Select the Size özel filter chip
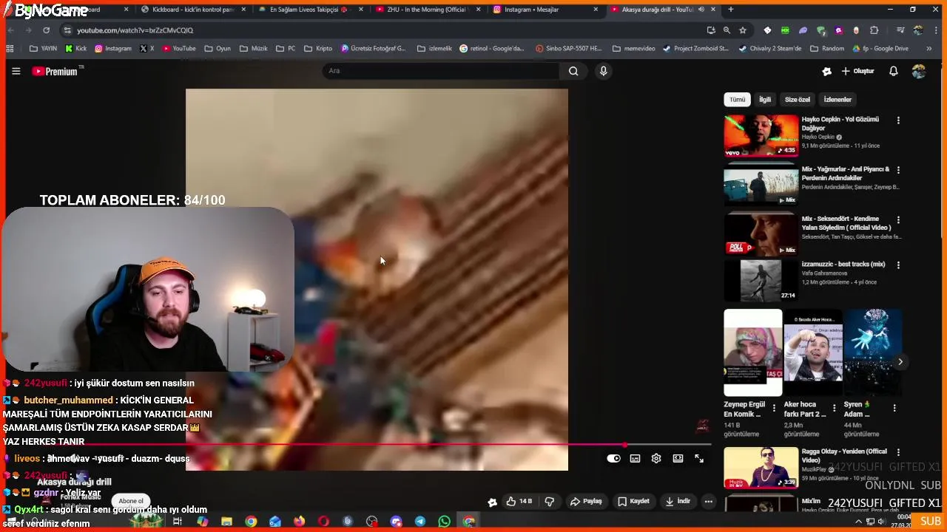This screenshot has height=532, width=947. tap(797, 99)
